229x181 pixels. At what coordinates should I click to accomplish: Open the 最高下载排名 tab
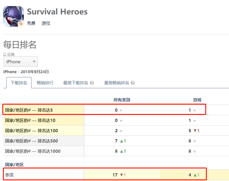[x=76, y=83]
